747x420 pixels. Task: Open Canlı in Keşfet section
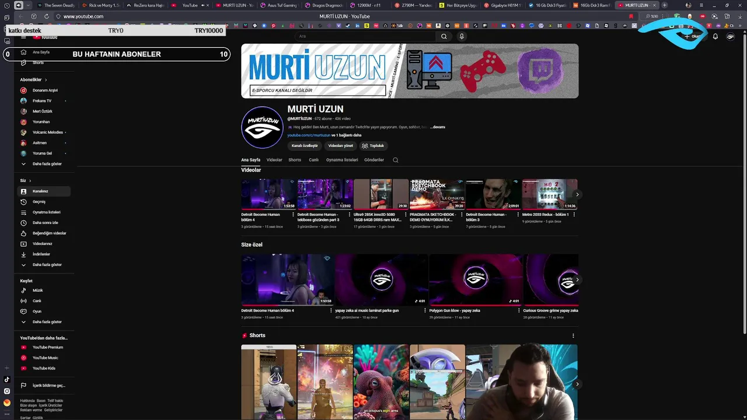(x=44, y=301)
